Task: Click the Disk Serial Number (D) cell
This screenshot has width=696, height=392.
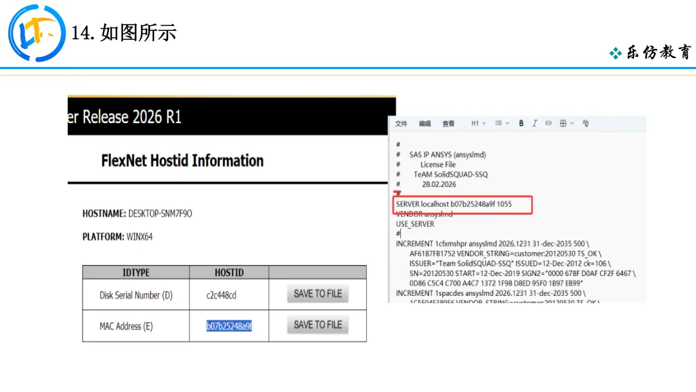Action: [136, 295]
